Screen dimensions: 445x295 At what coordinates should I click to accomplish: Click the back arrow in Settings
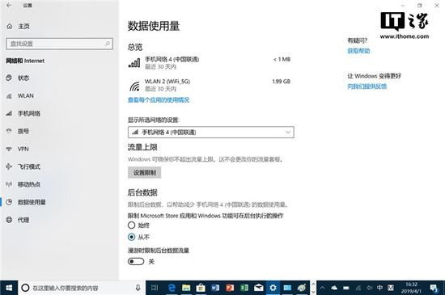9,5
